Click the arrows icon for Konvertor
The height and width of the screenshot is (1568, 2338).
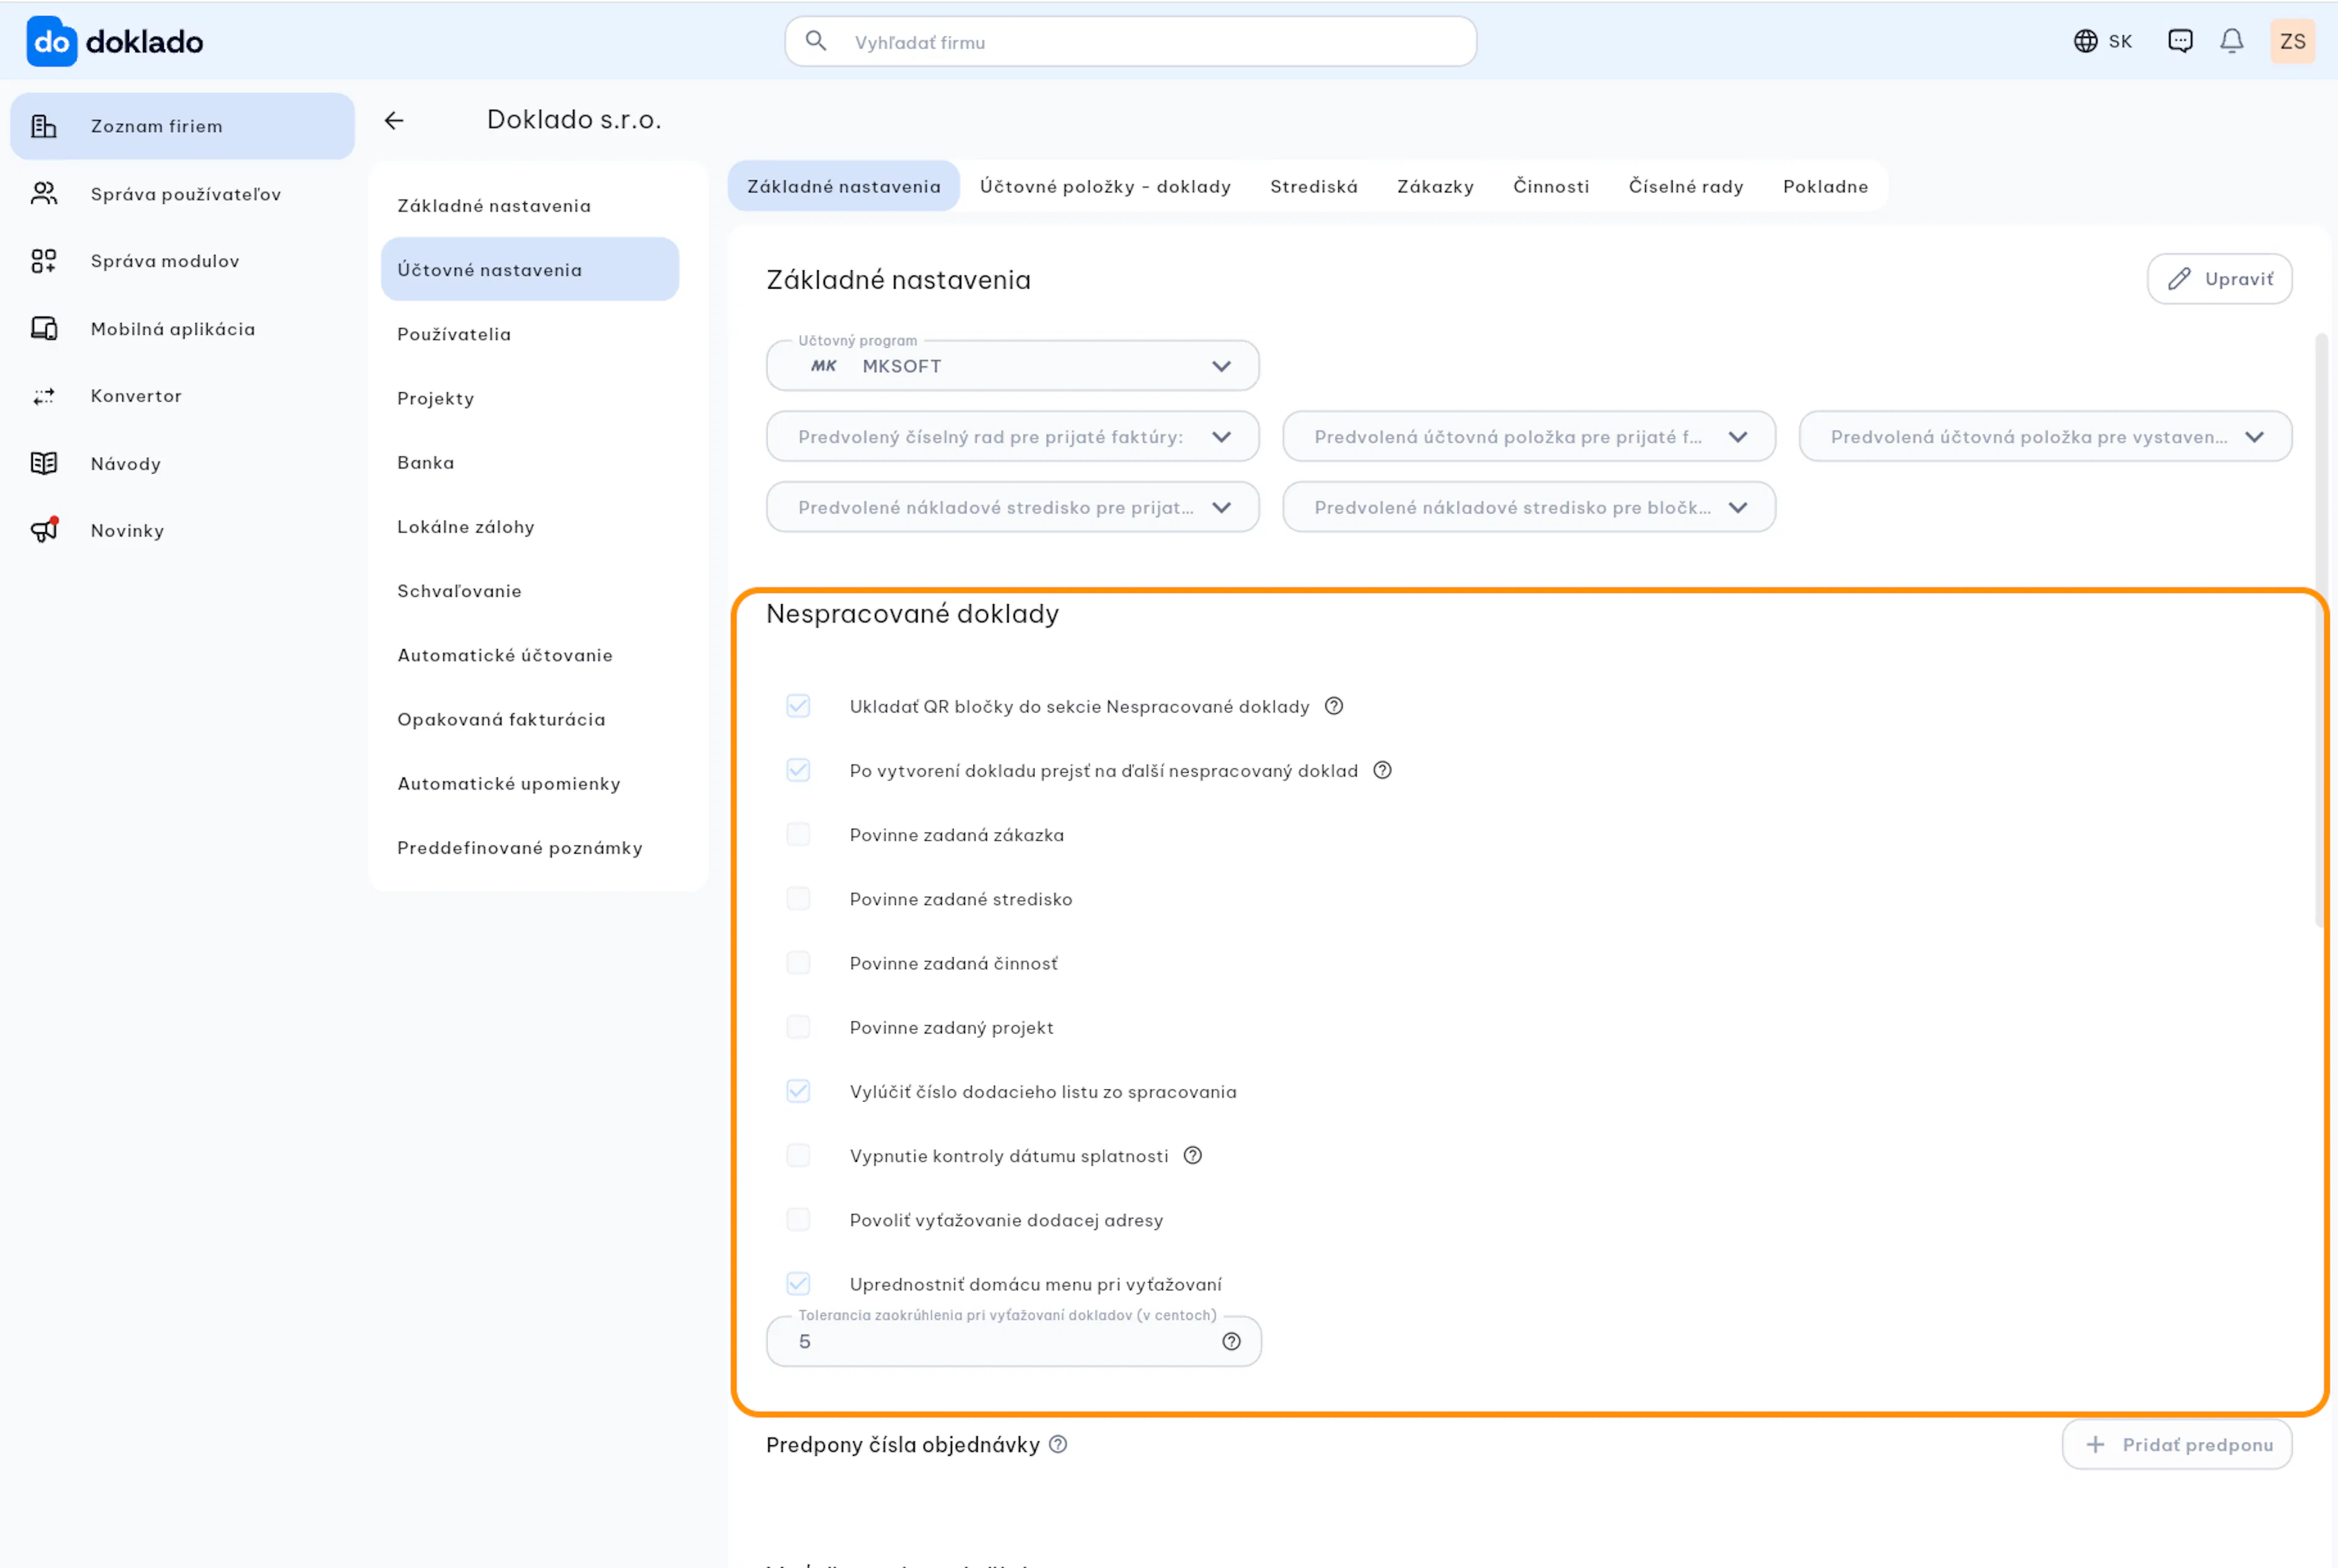(x=44, y=396)
